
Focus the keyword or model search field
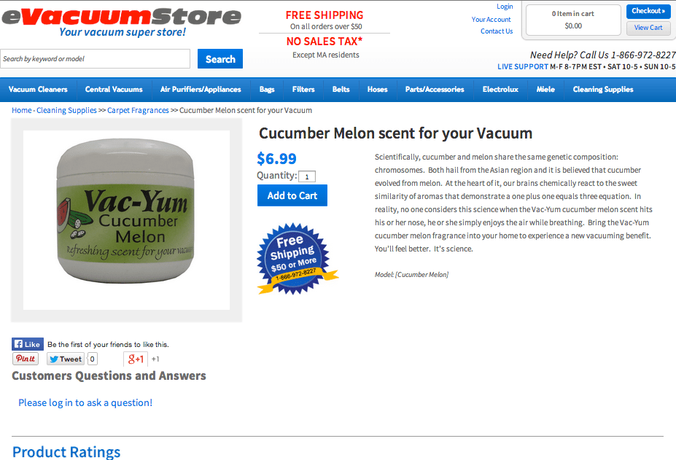click(96, 58)
